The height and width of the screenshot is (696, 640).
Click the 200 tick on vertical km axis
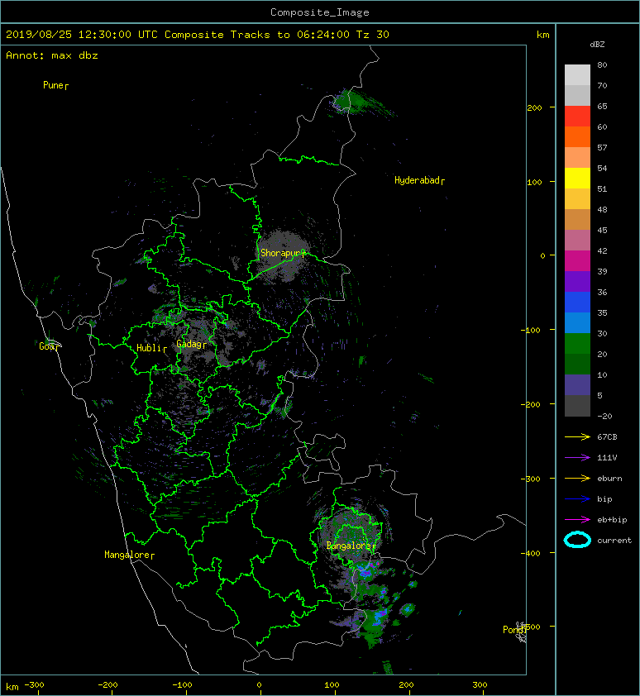(x=535, y=107)
